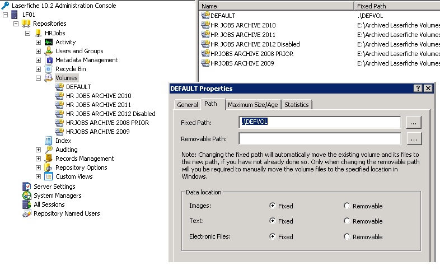
Task: Click the HRJOBS ARCHIVE 2008 PRIOR tree icon
Action: pos(59,123)
